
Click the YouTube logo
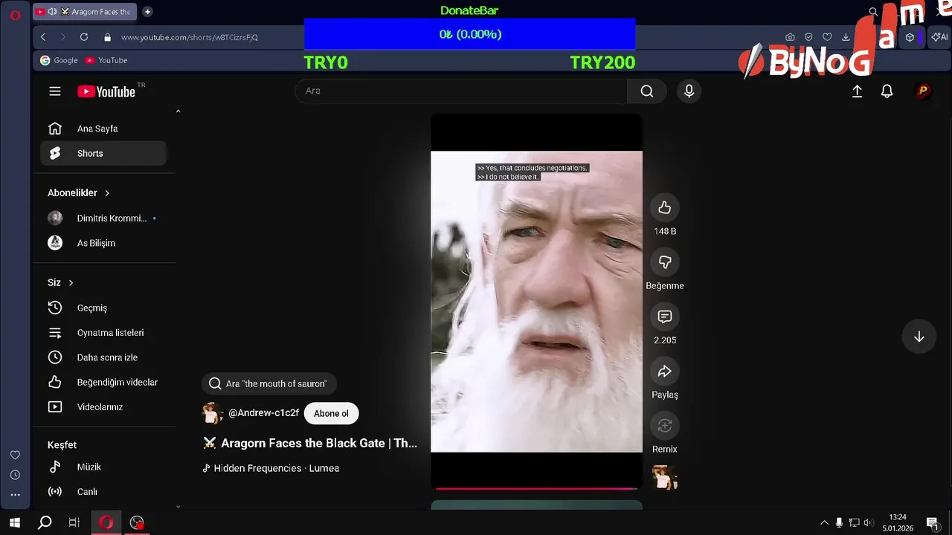(106, 91)
